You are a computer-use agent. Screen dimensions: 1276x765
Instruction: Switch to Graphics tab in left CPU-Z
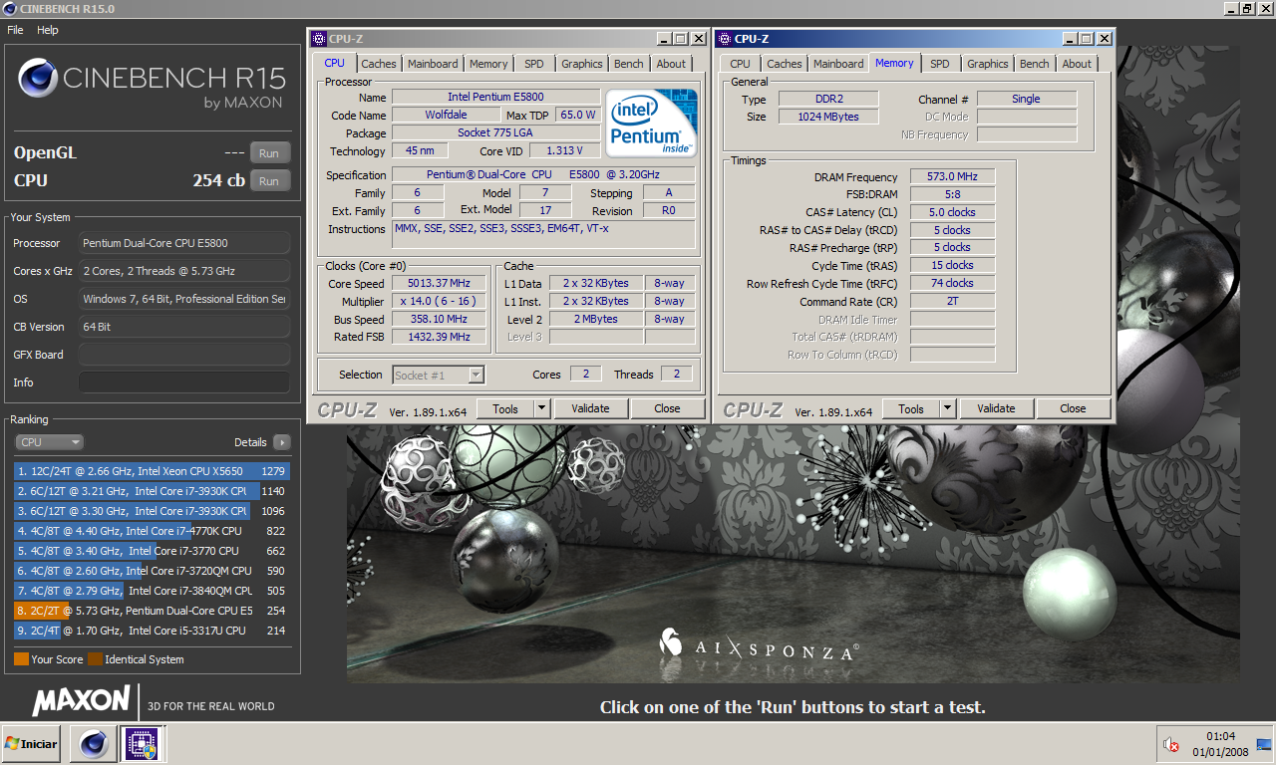pyautogui.click(x=581, y=64)
